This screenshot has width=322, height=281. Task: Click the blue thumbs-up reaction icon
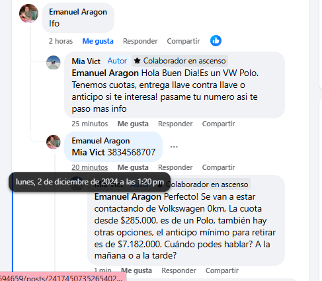point(216,41)
